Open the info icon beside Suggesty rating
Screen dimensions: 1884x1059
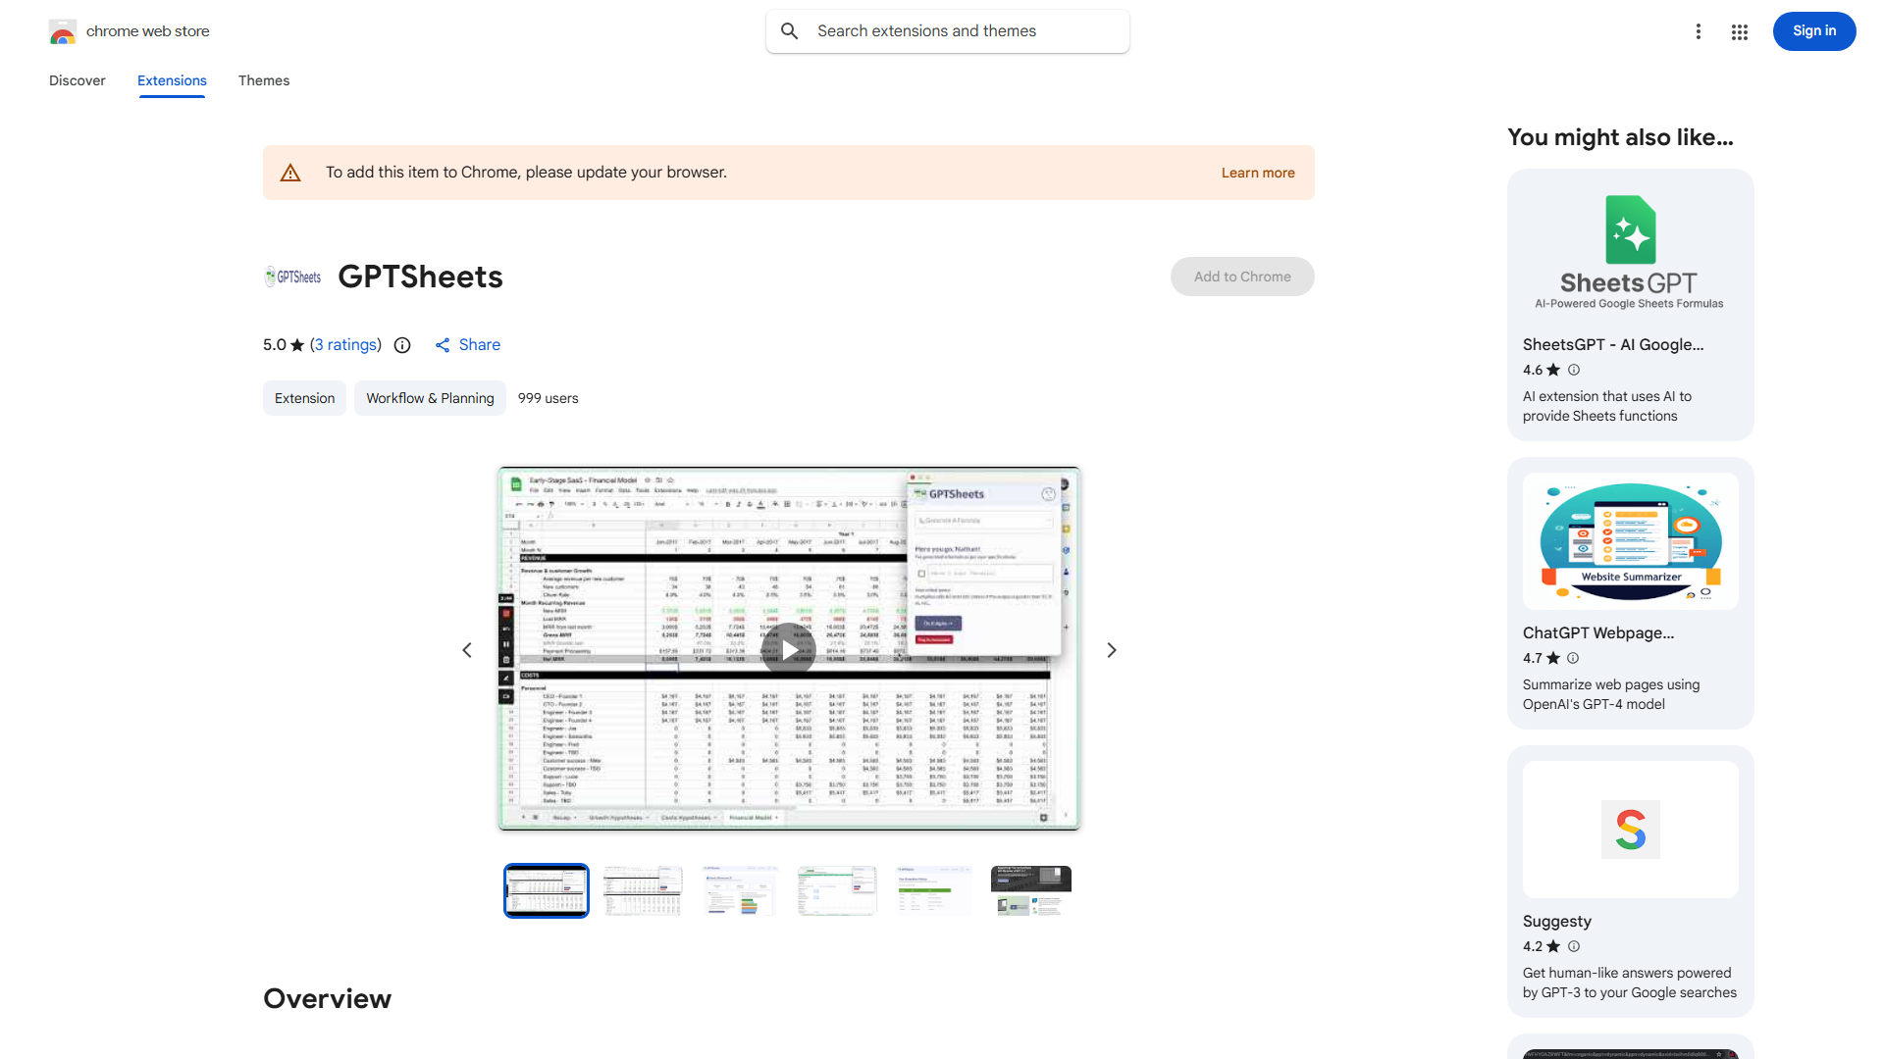1574,946
